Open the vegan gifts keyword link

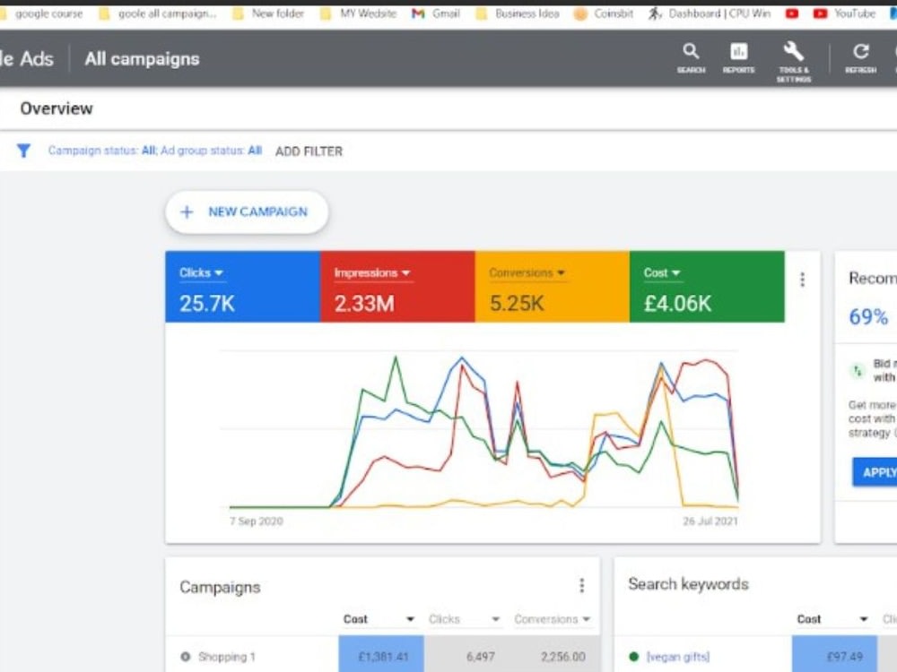(678, 657)
